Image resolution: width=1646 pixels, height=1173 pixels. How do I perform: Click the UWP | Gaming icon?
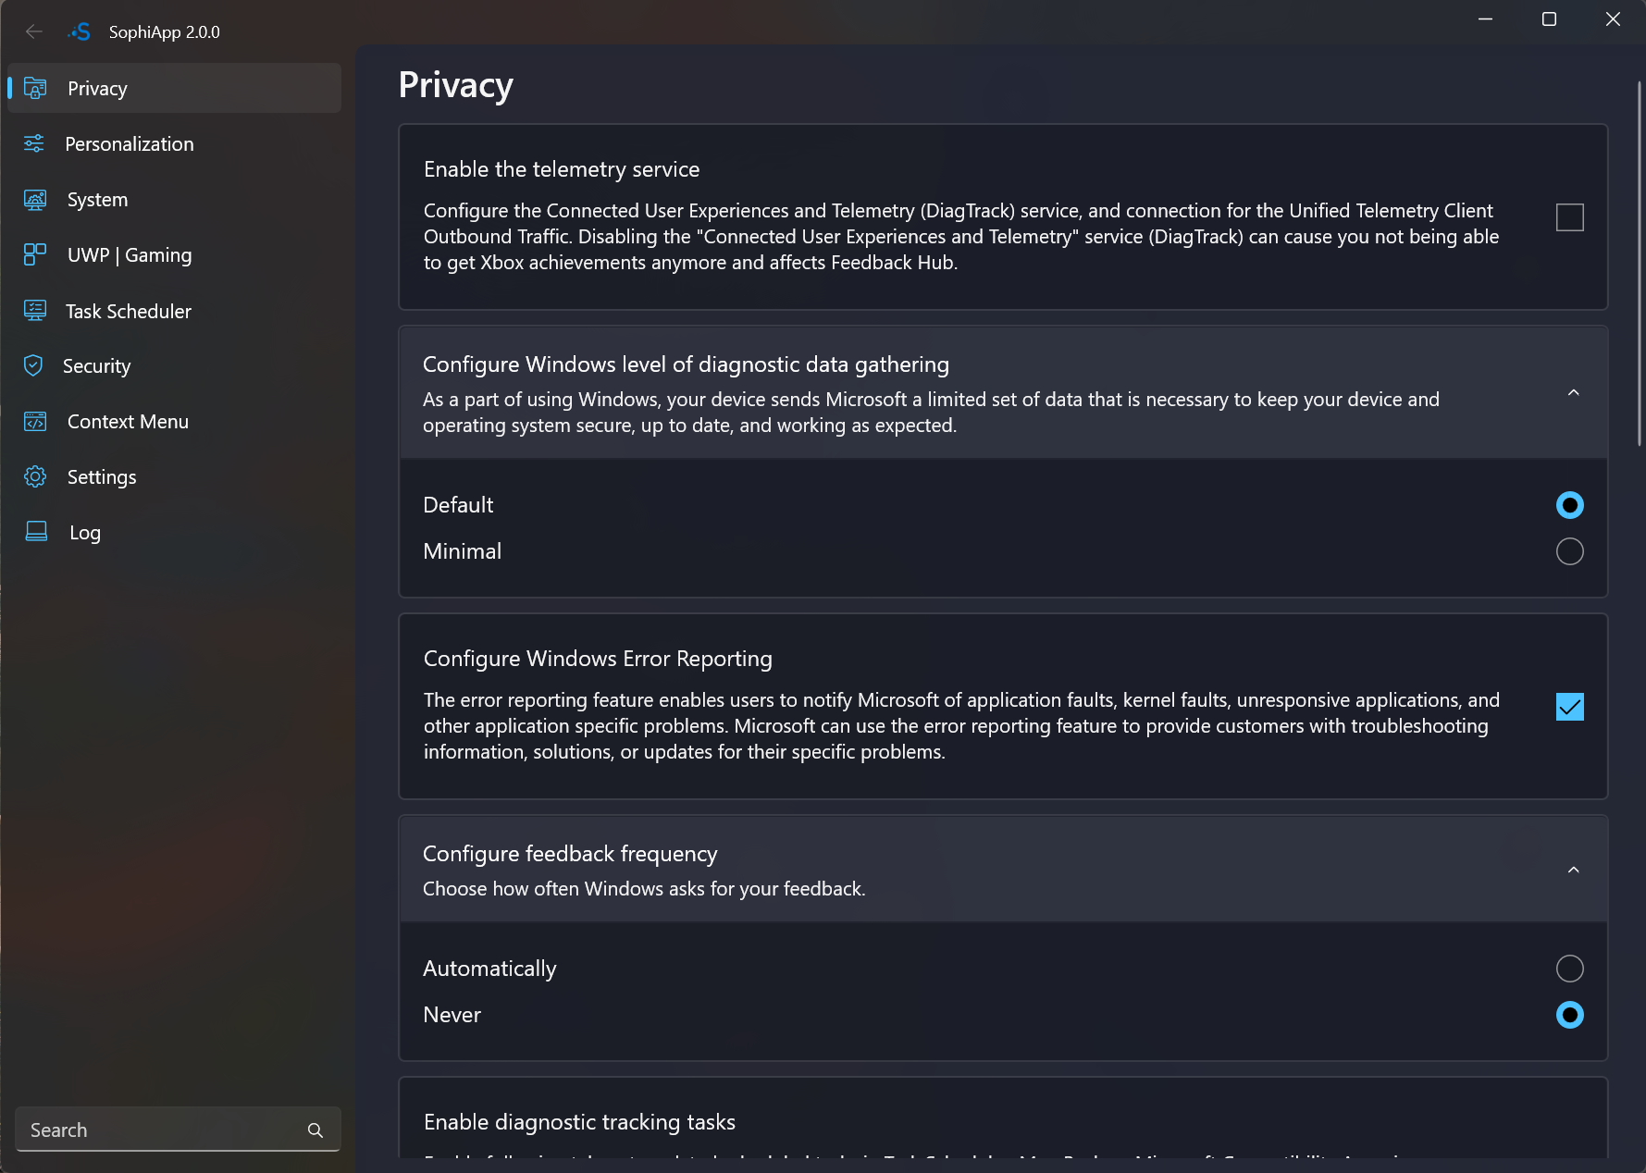coord(35,254)
